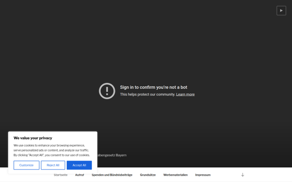Visit the Impressum page
Image resolution: width=292 pixels, height=182 pixels.
pyautogui.click(x=203, y=175)
